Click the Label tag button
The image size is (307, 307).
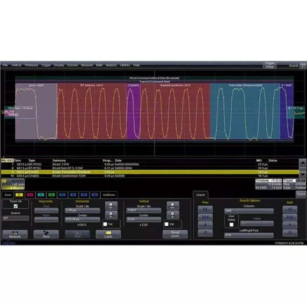point(108,234)
